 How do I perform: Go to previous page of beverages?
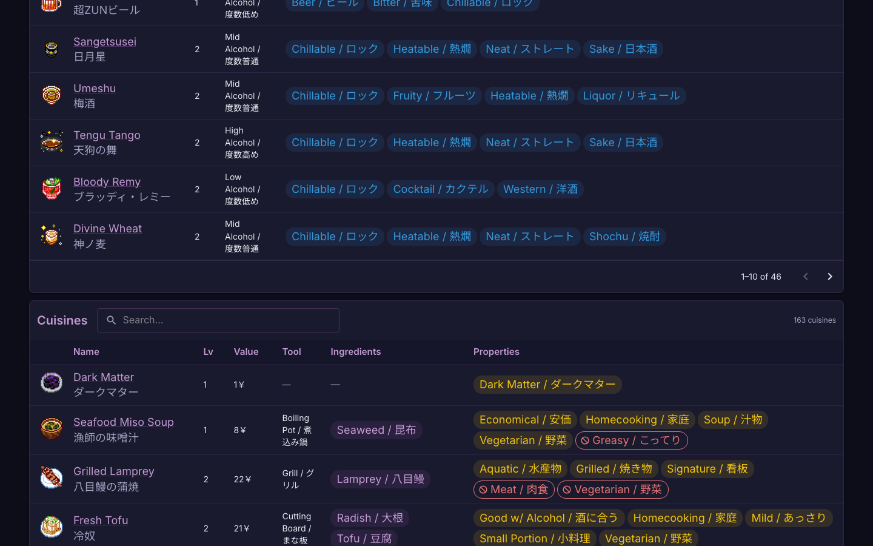[806, 277]
